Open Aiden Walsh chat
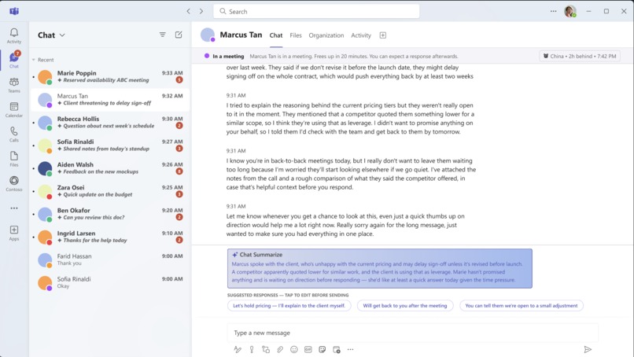 click(109, 168)
